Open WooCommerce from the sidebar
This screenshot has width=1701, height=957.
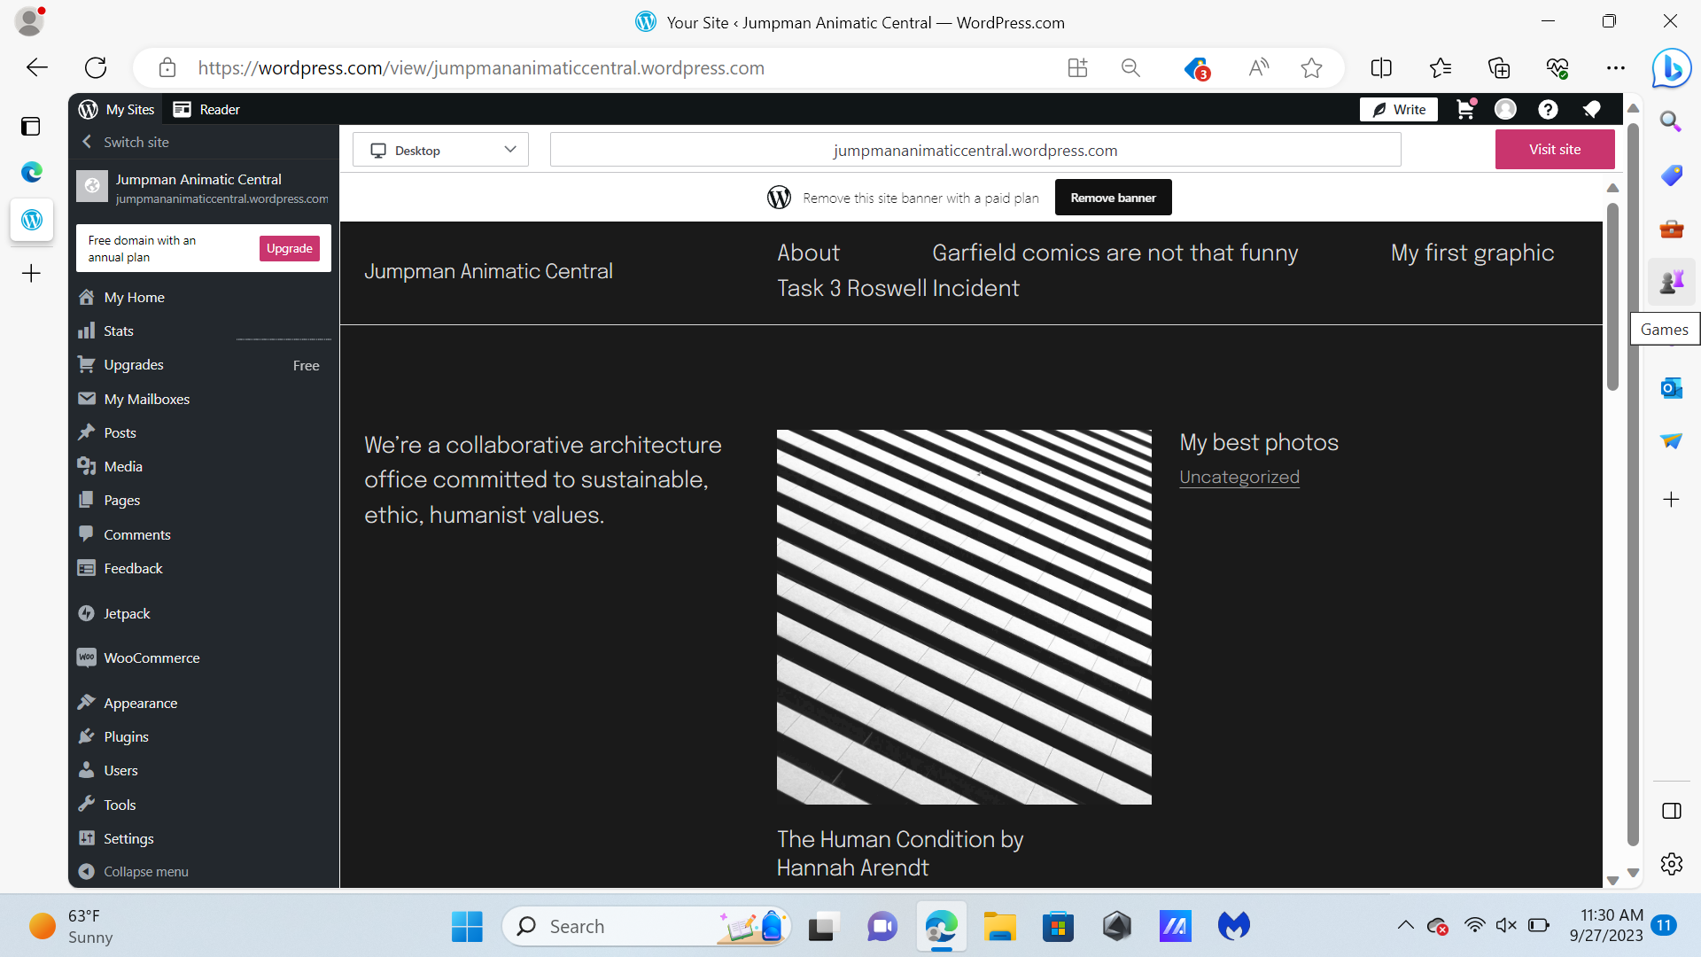tap(151, 657)
